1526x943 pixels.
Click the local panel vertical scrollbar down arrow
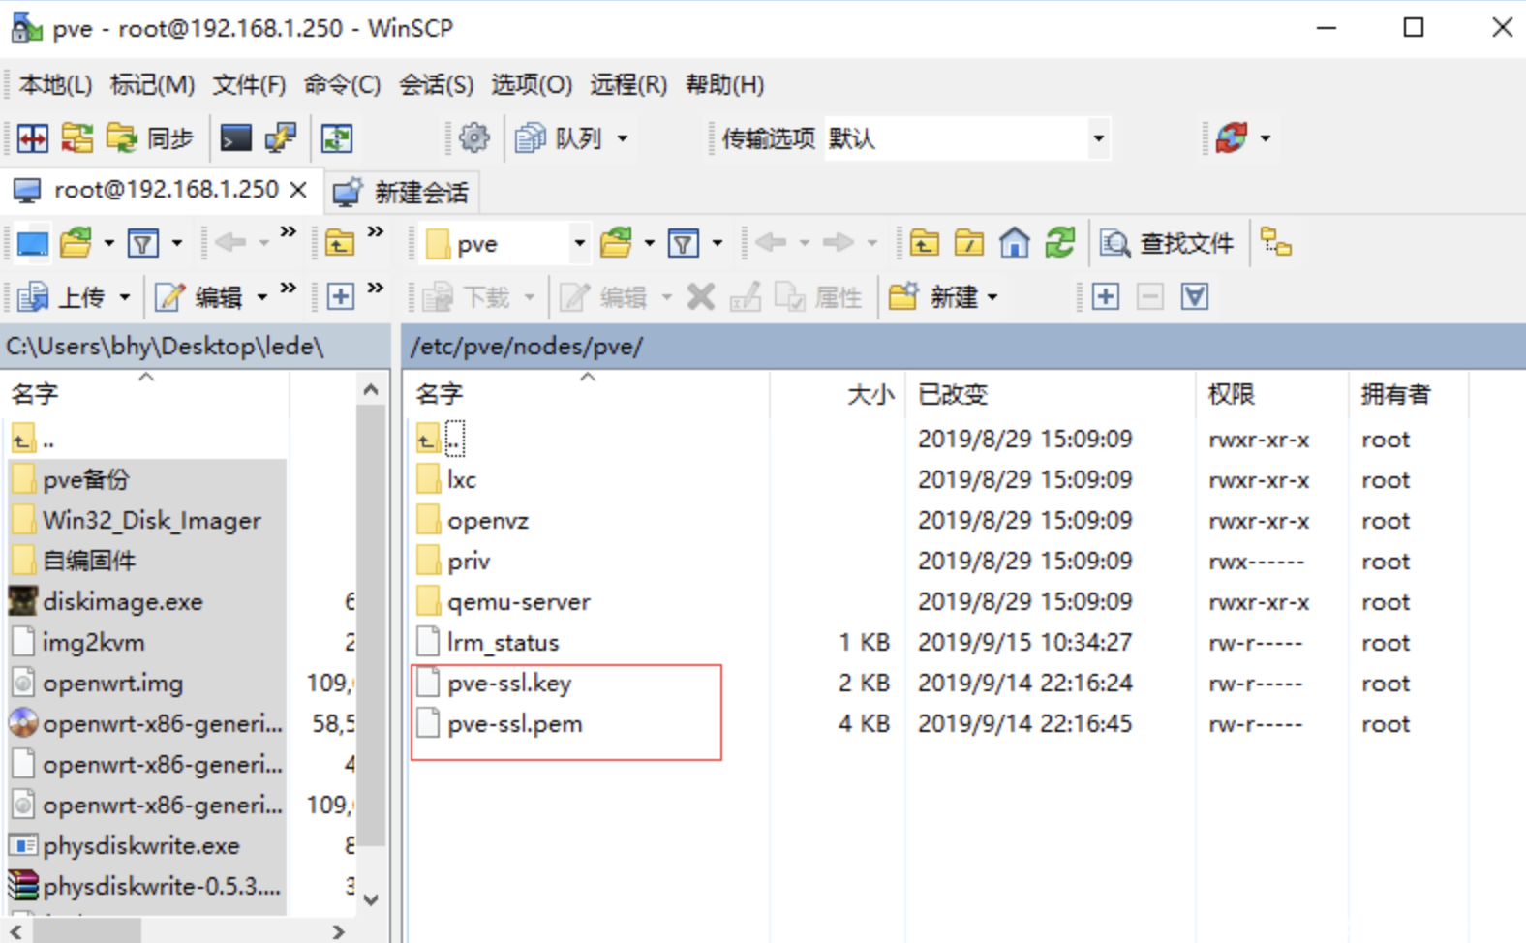click(371, 899)
